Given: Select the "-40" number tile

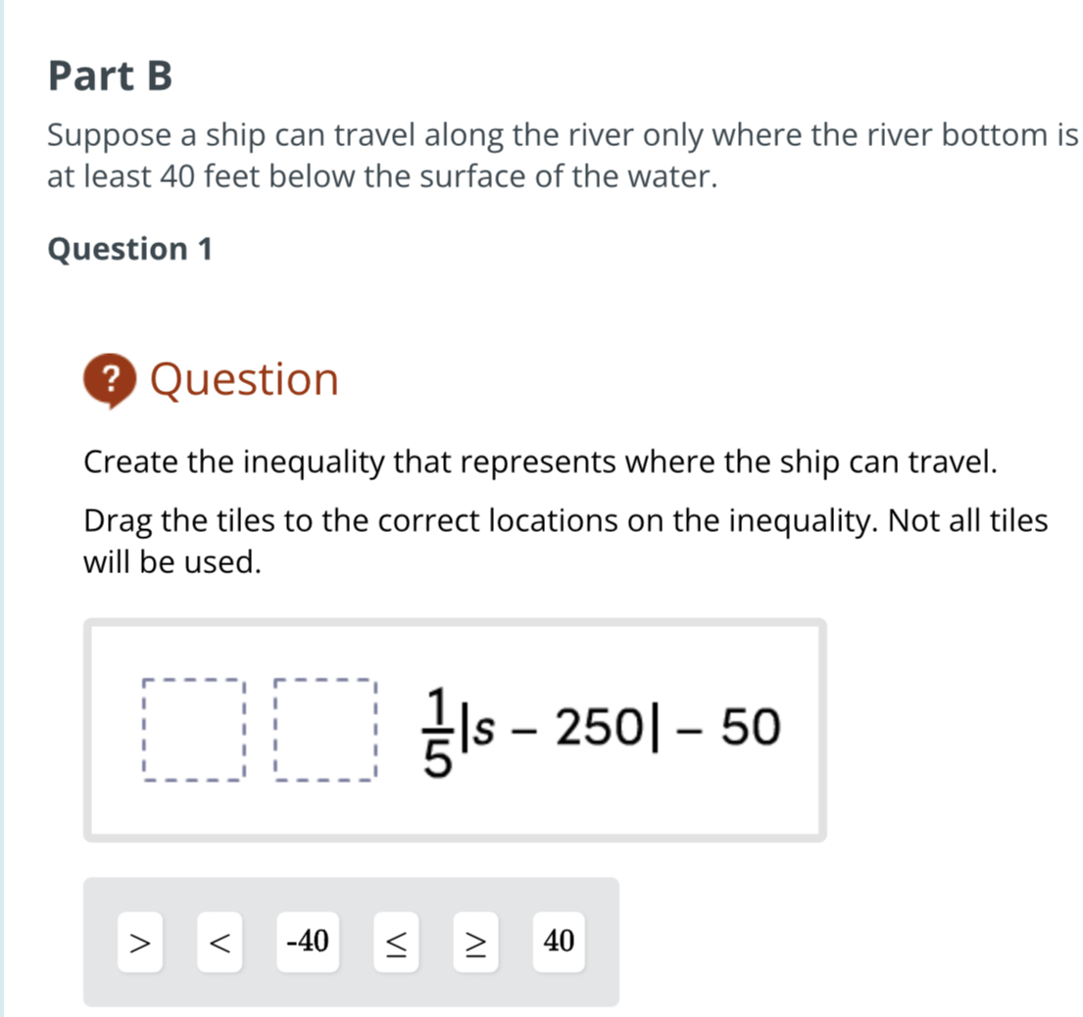Looking at the screenshot, I should [306, 944].
